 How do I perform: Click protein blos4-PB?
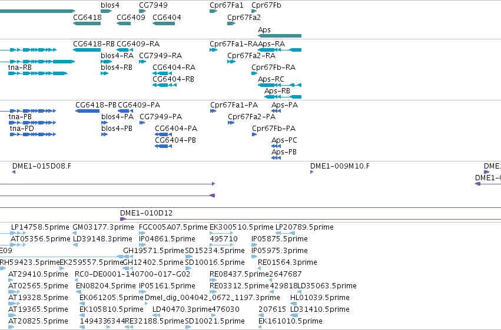click(x=117, y=129)
